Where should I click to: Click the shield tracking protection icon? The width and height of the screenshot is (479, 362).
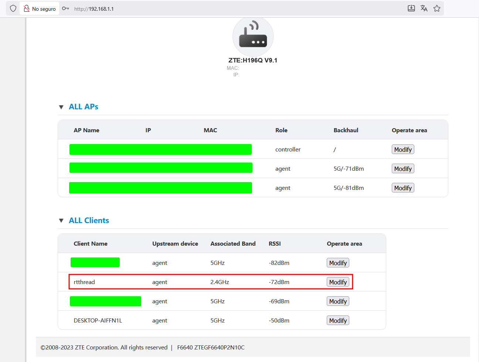(x=13, y=8)
